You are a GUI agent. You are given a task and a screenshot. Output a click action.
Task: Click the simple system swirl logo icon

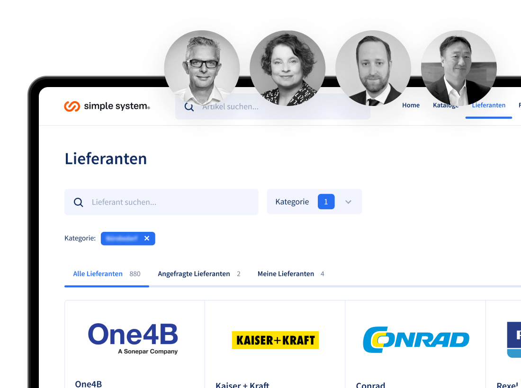72,106
